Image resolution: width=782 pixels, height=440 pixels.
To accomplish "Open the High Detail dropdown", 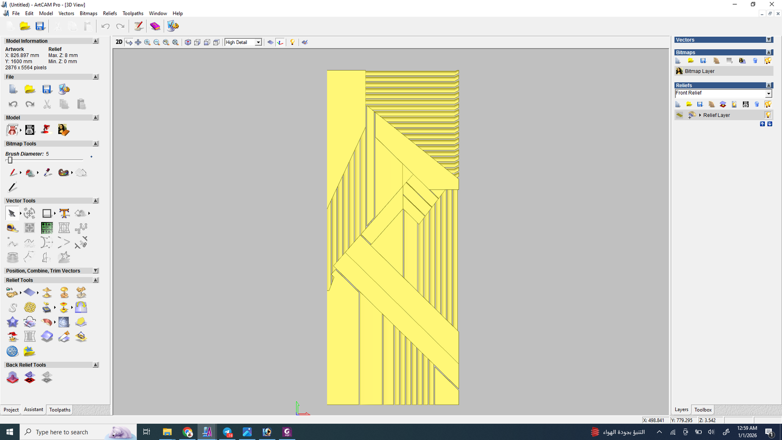I will [x=258, y=43].
